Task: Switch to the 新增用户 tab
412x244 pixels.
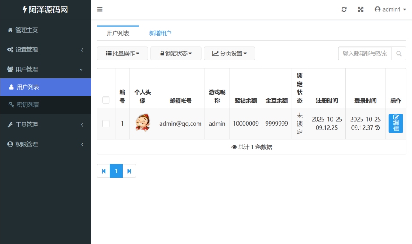Action: pos(160,33)
